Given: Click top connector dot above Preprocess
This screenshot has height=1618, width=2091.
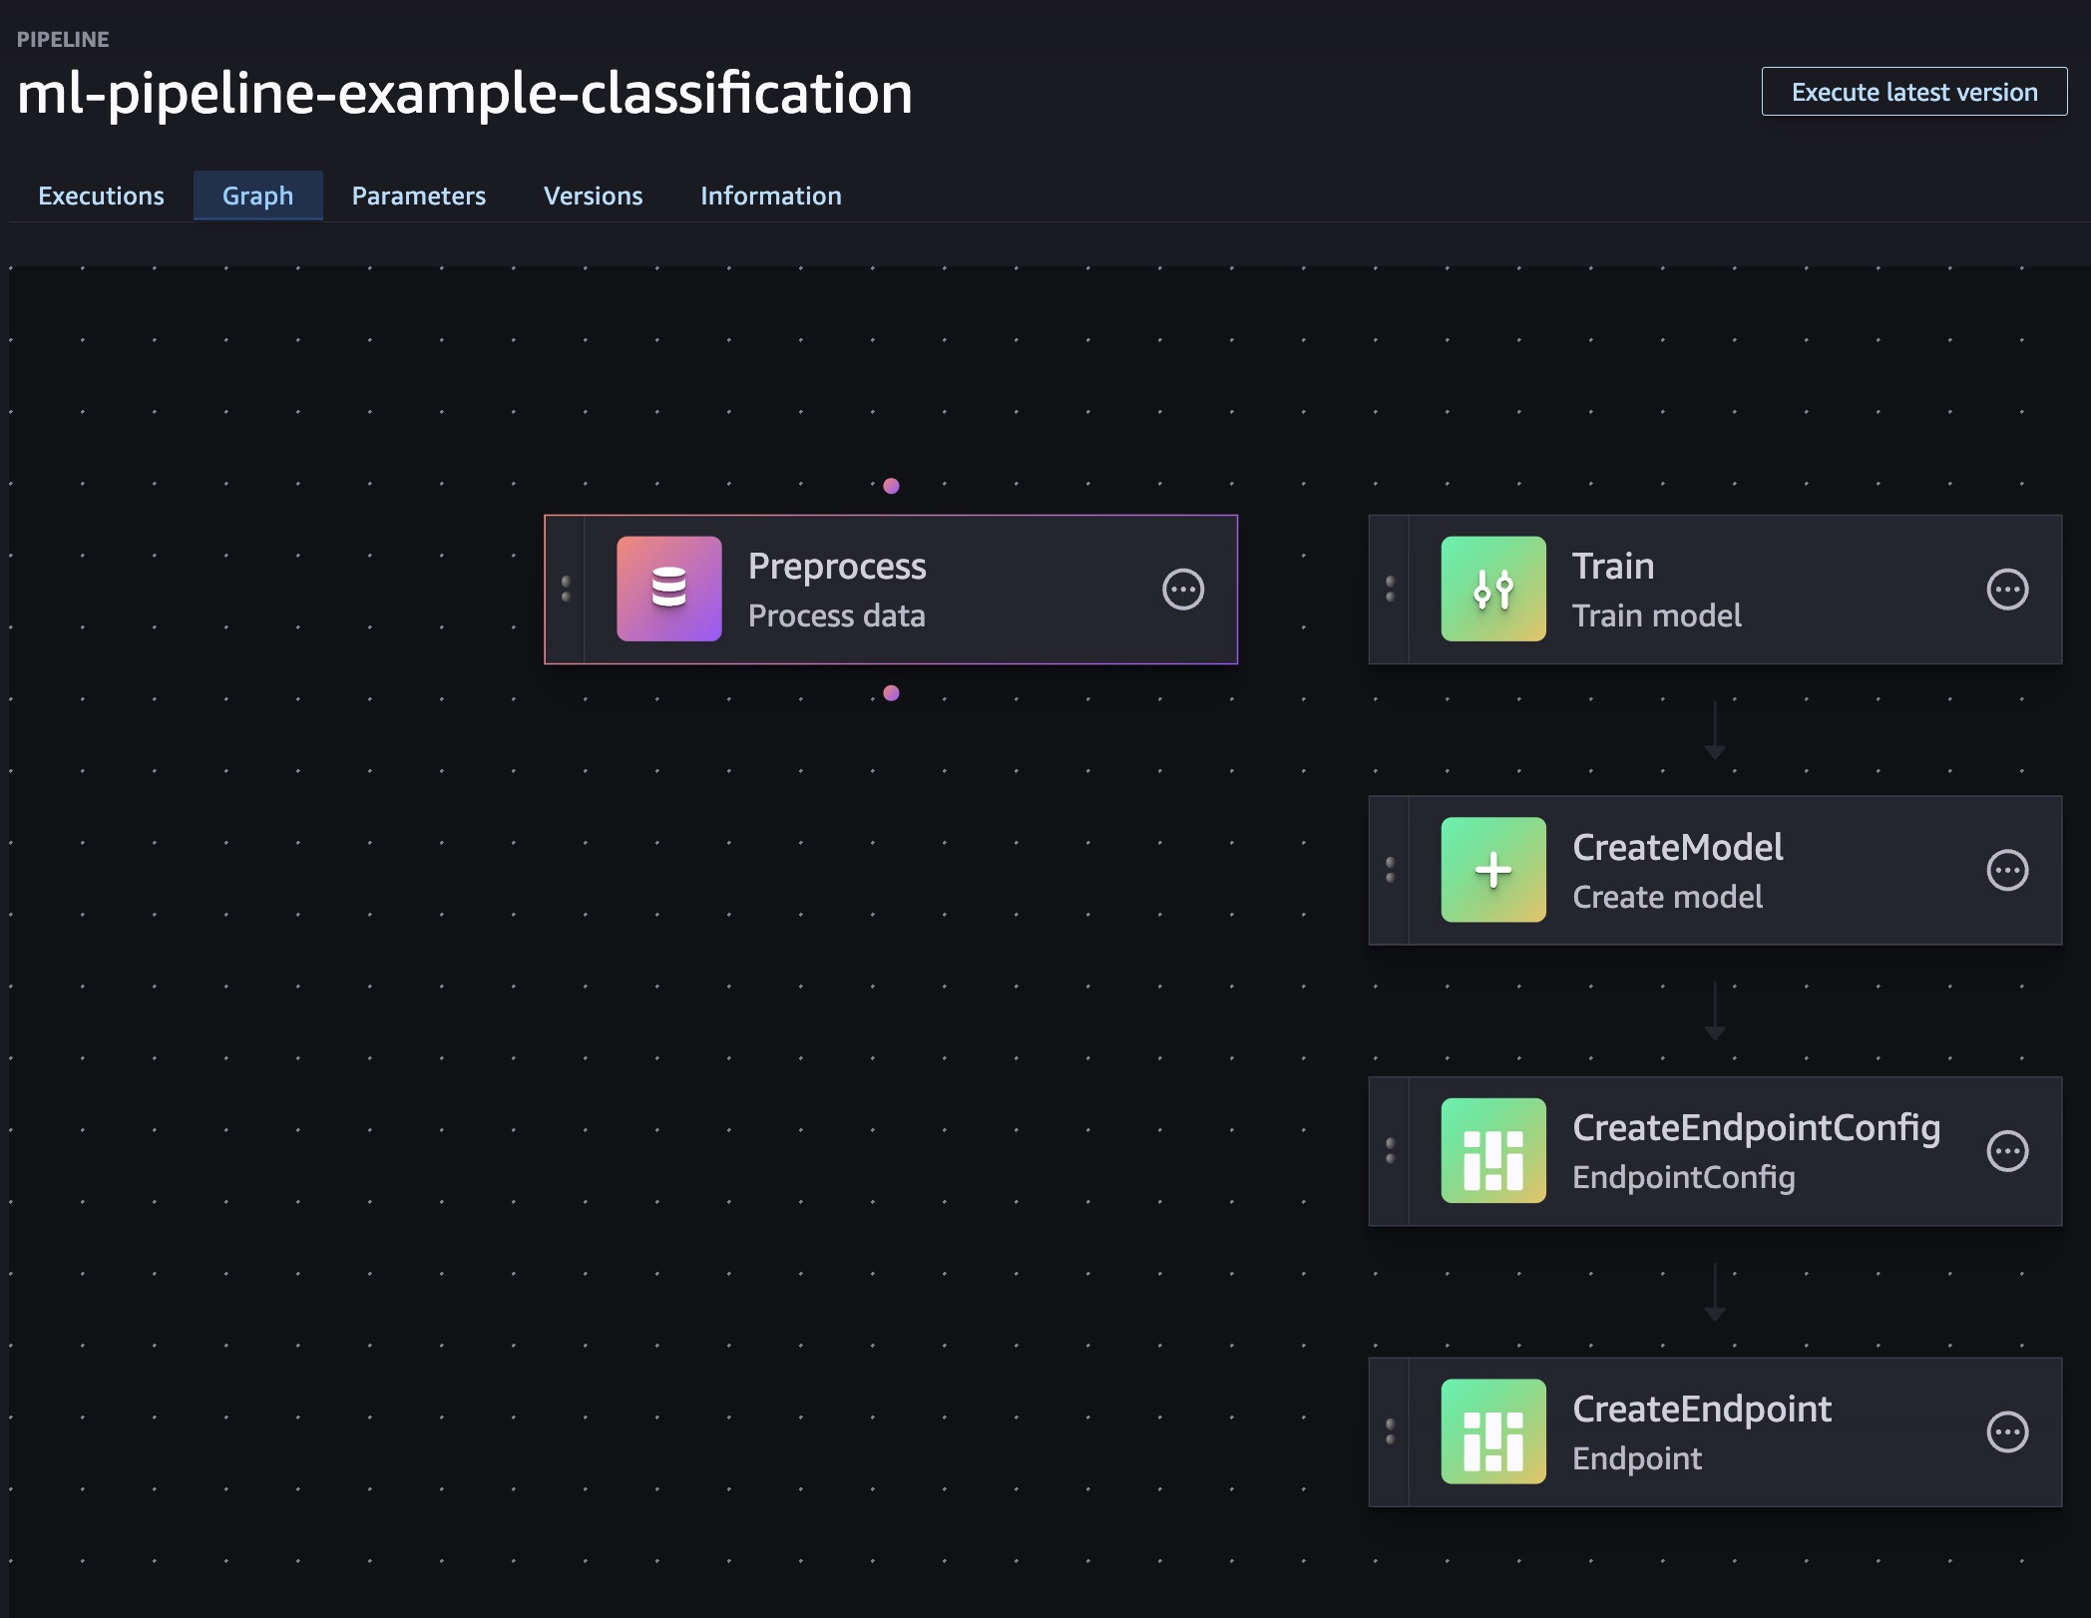Looking at the screenshot, I should click(x=891, y=486).
